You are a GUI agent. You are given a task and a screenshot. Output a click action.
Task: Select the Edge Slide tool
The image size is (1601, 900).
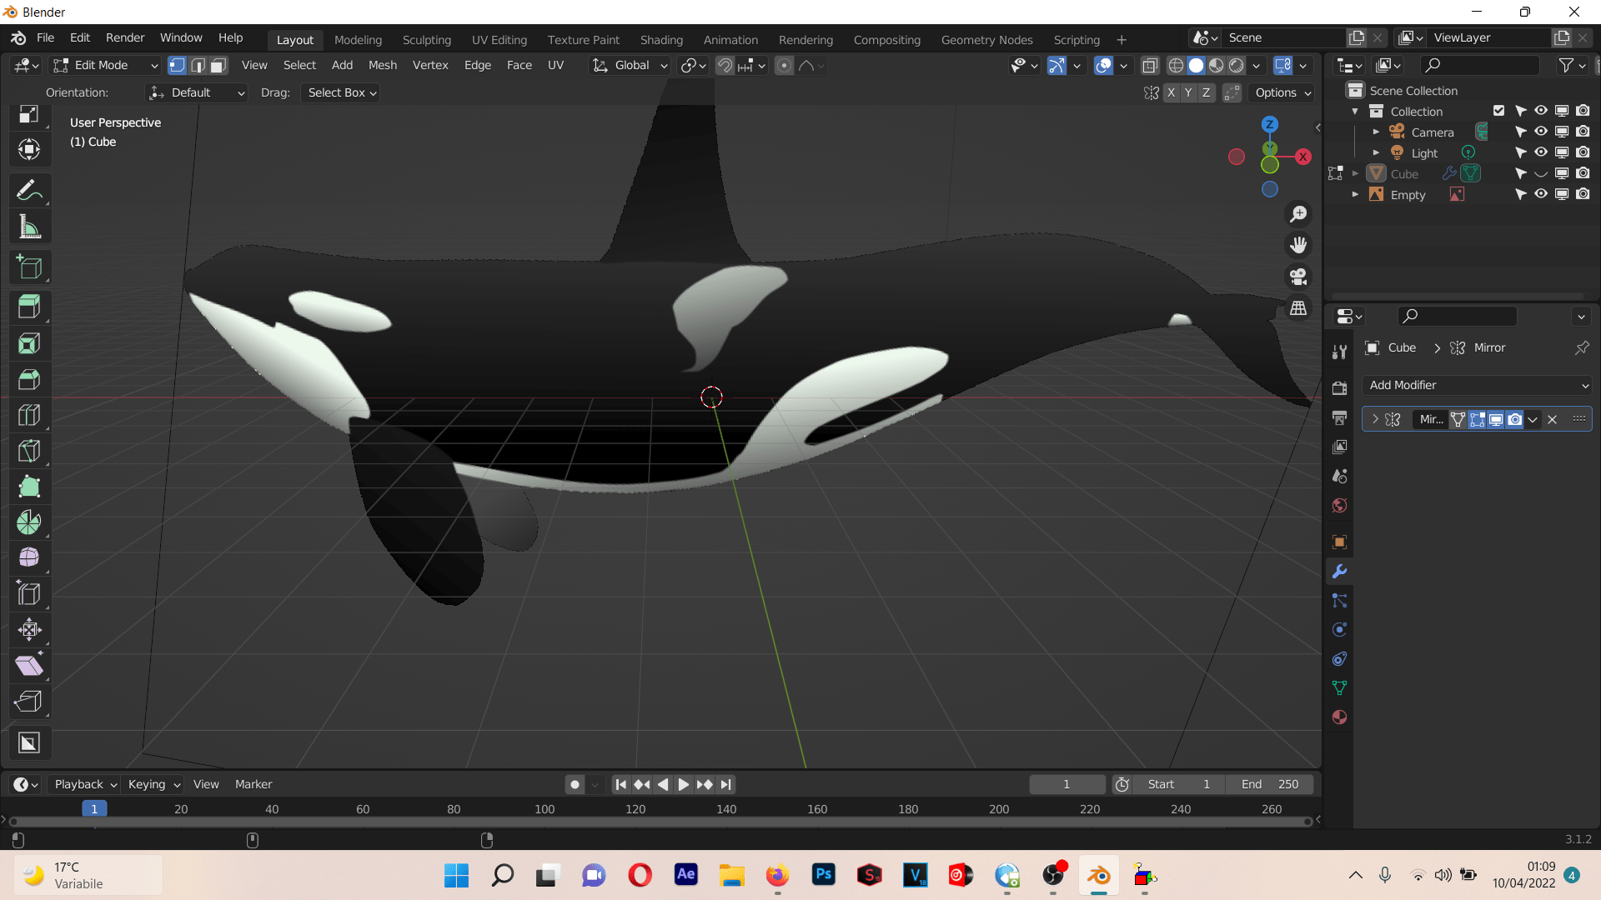tap(29, 593)
